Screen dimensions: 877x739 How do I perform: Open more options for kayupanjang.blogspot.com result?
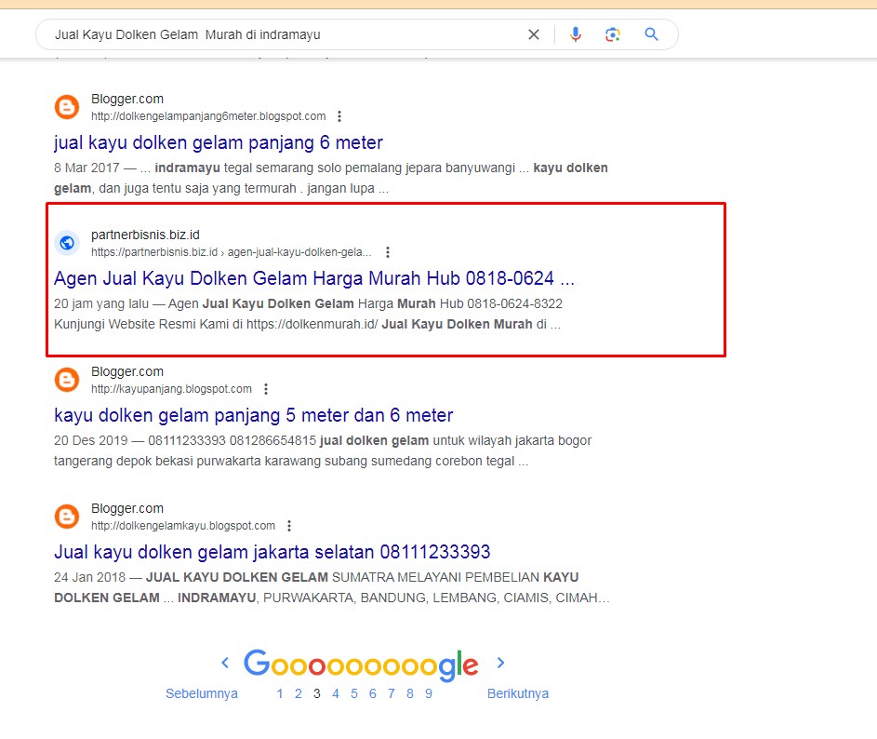(x=266, y=388)
